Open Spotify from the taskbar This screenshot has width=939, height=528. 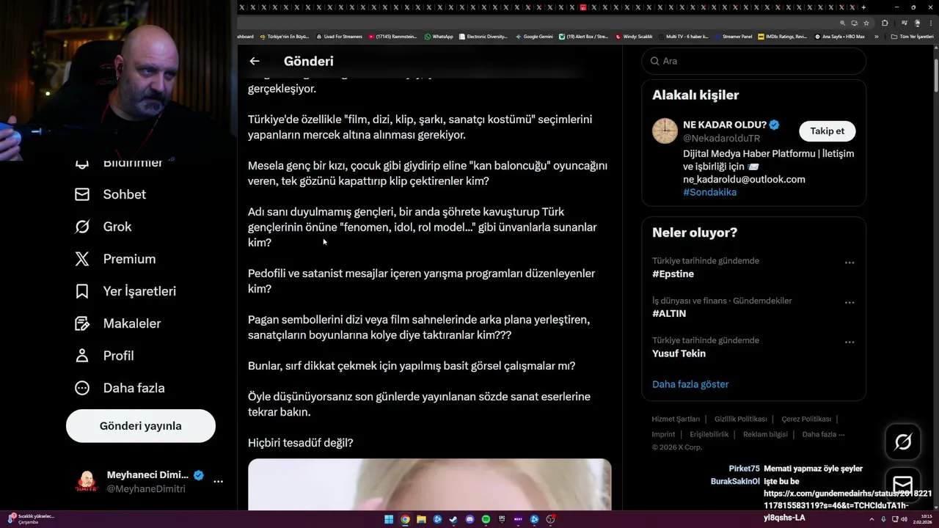pos(486,519)
